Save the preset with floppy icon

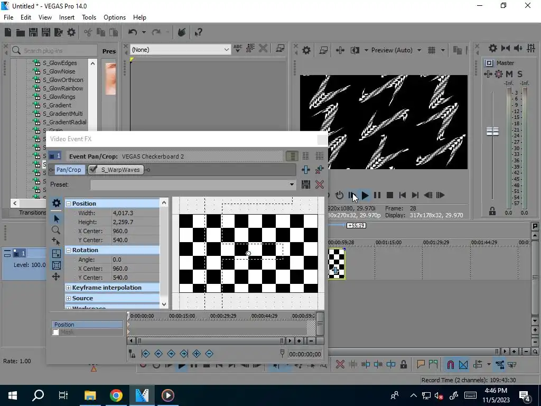[x=306, y=184]
